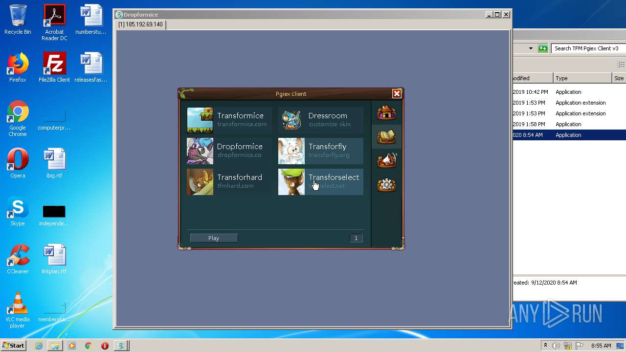626x352 pixels.
Task: Click the Play button
Action: point(214,238)
